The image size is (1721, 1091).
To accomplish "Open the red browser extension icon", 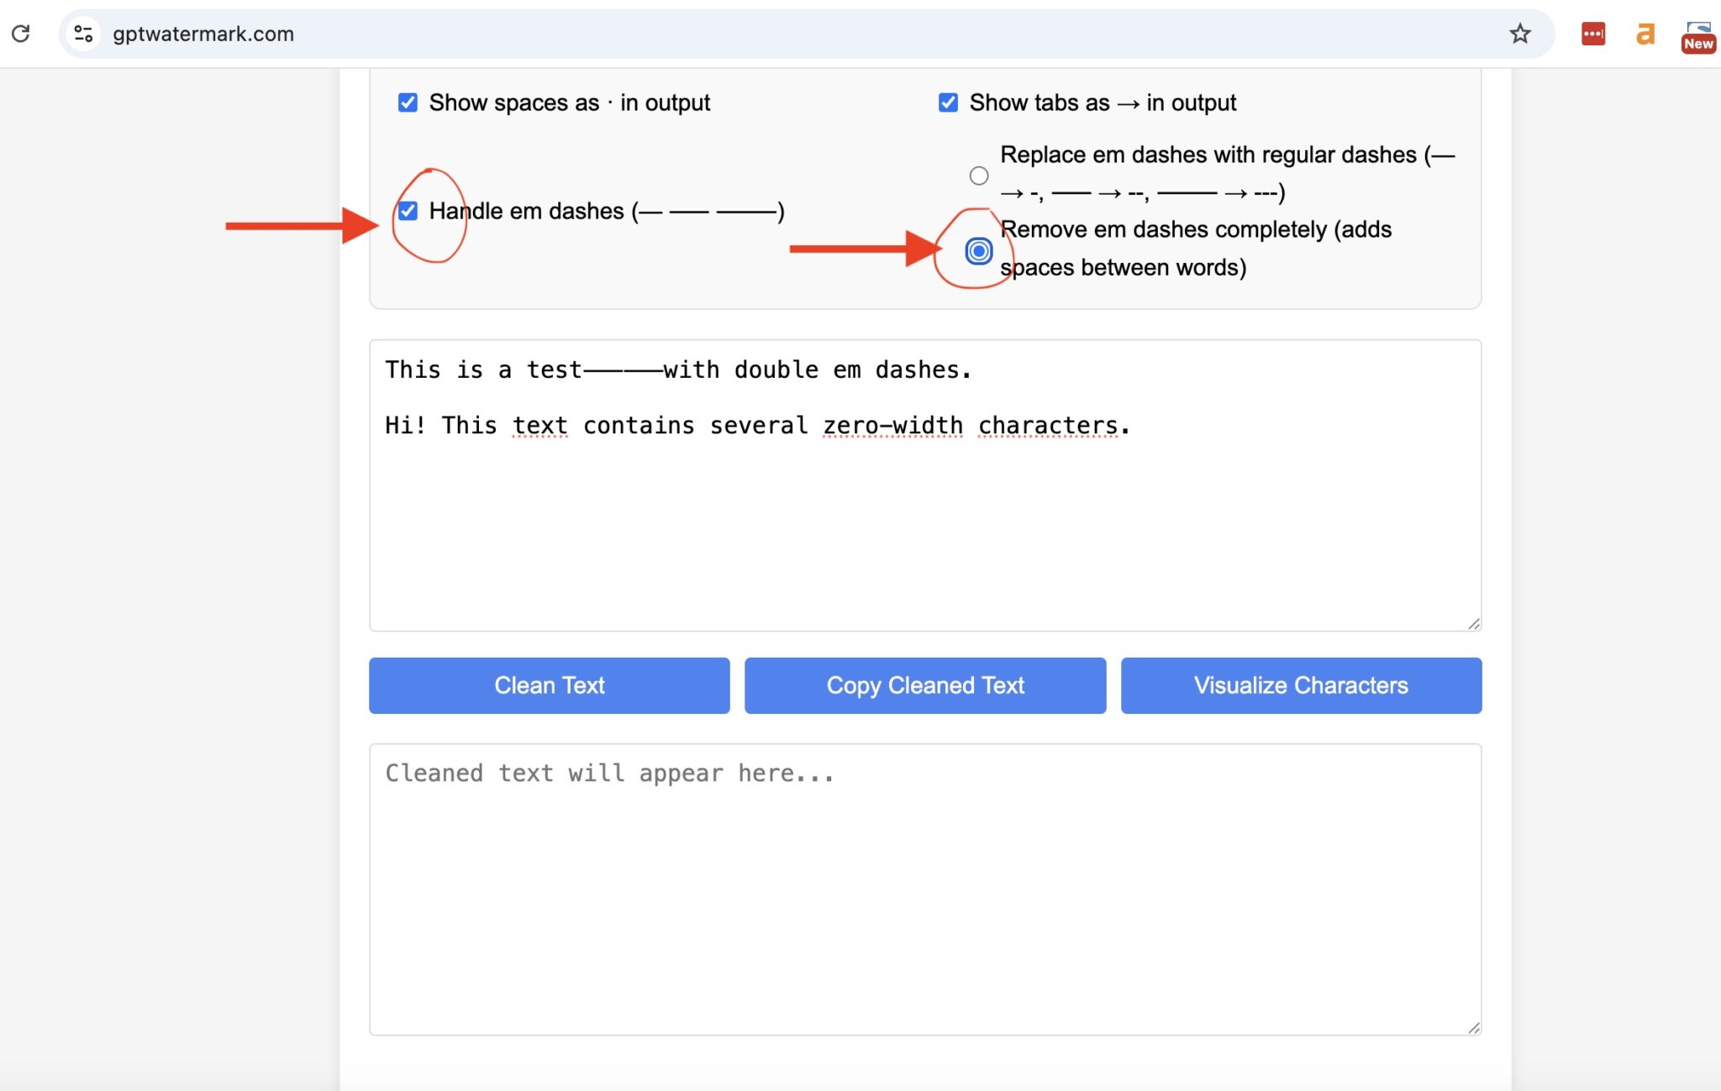I will pos(1594,34).
